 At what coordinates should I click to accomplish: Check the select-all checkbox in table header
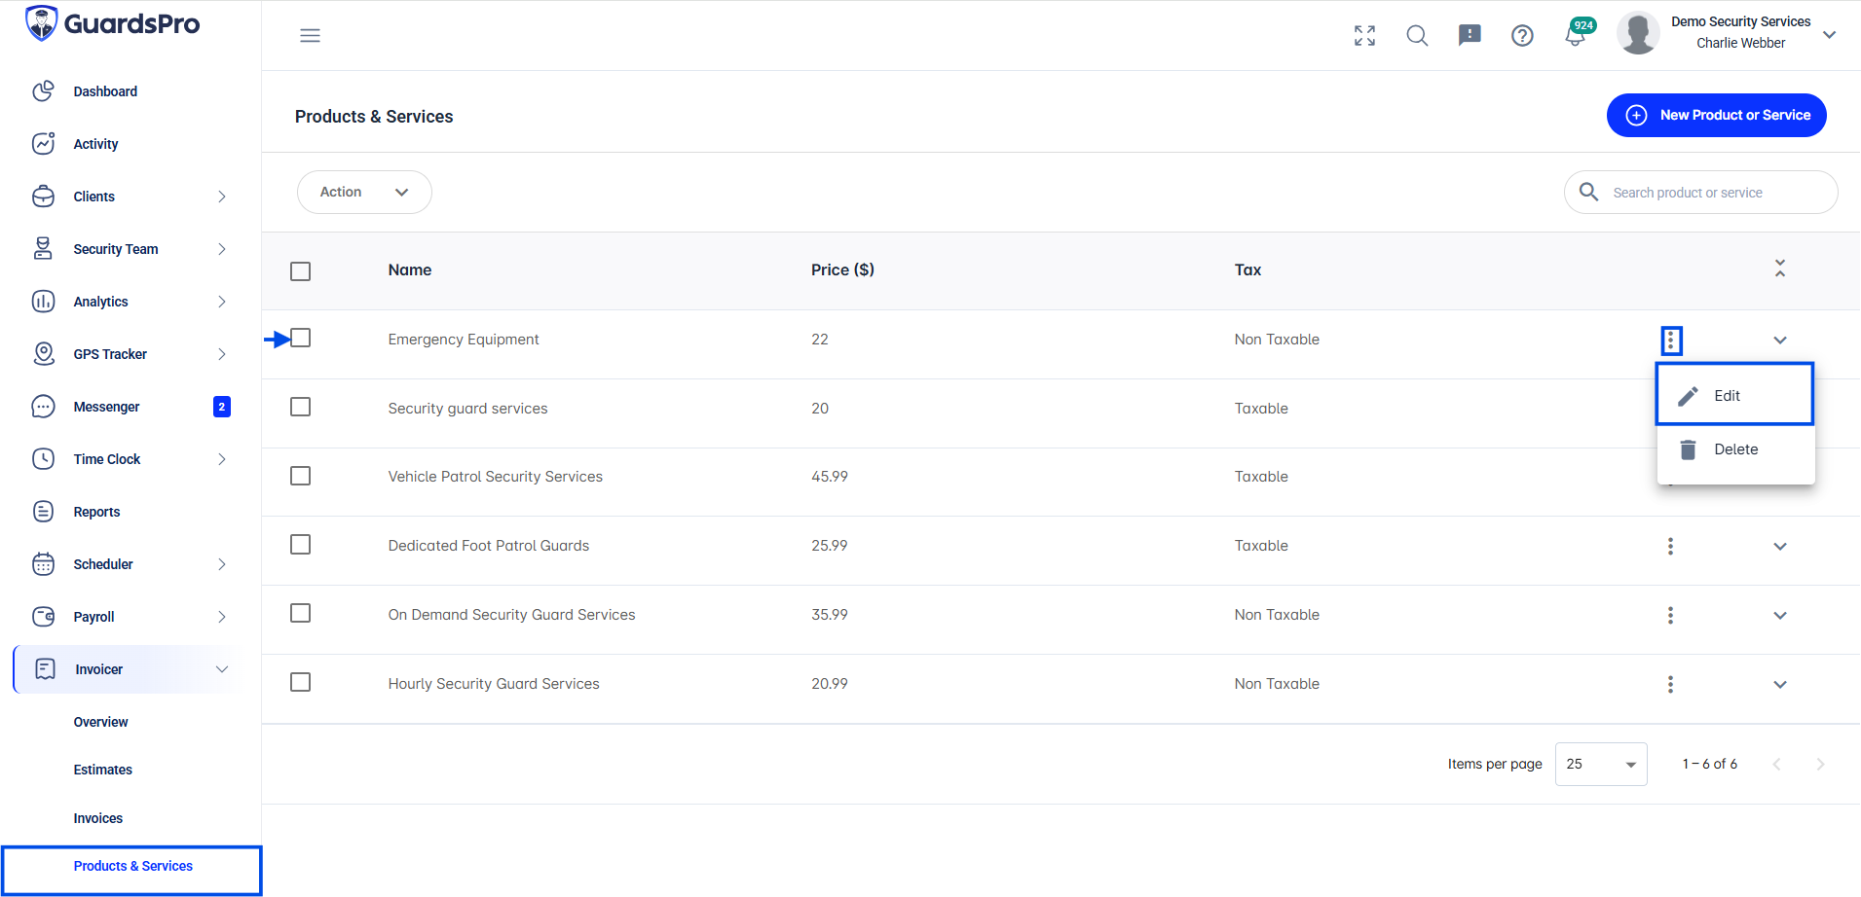coord(300,271)
